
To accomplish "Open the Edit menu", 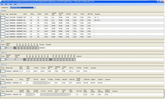I will [x=6, y=4].
